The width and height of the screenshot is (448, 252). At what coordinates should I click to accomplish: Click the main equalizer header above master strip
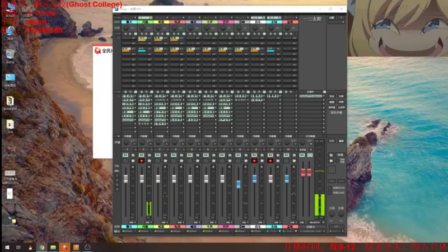tap(310, 136)
